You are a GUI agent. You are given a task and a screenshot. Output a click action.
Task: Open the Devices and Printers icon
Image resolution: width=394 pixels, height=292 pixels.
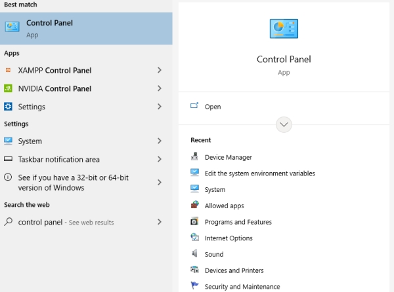194,270
